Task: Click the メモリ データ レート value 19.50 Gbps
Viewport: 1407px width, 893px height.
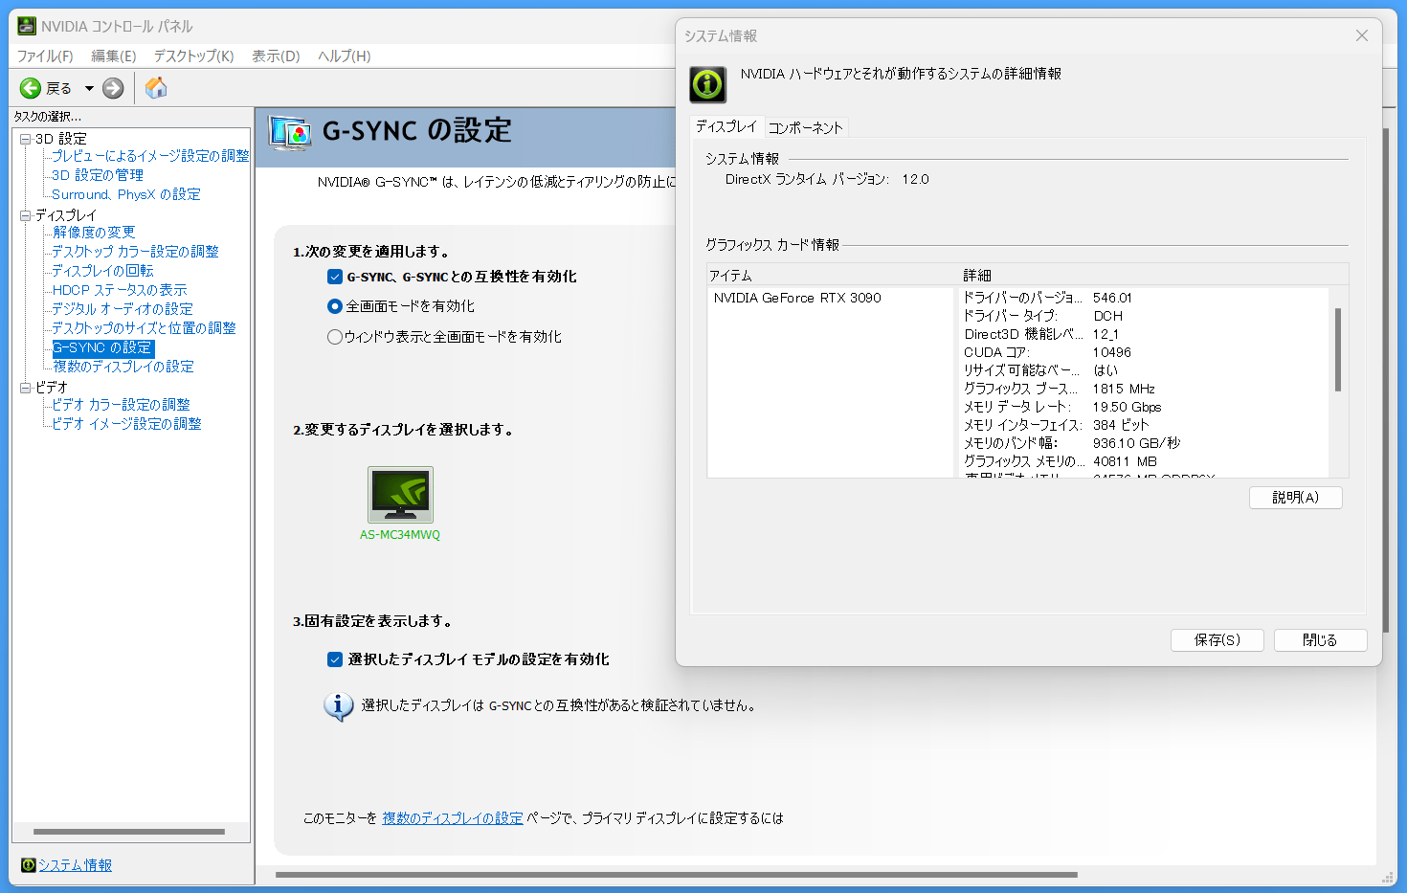Action: [1128, 408]
